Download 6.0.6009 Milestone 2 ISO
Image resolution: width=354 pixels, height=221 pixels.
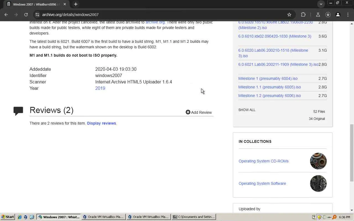pyautogui.click(x=275, y=25)
